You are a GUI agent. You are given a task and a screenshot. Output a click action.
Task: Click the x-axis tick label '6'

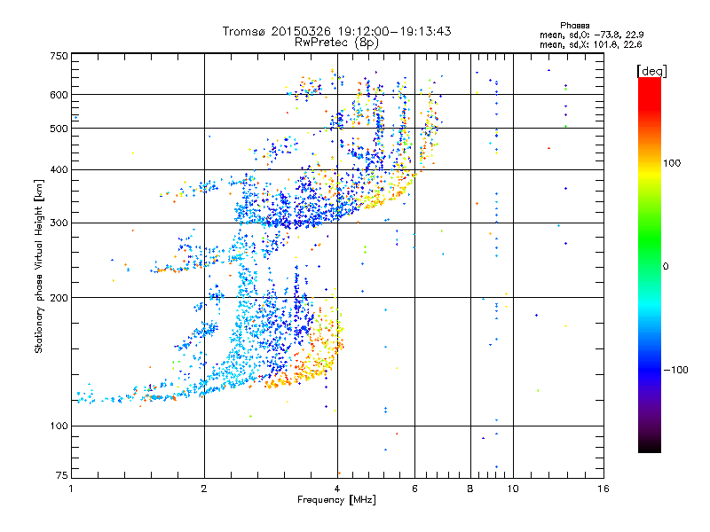(414, 489)
